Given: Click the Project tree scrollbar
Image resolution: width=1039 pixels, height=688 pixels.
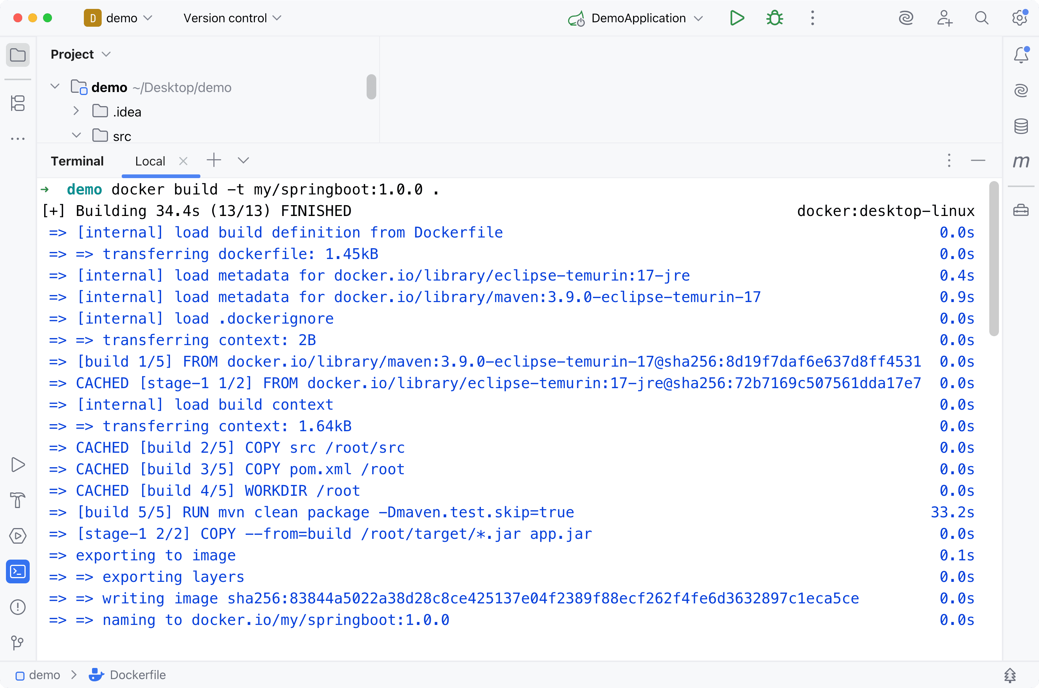Looking at the screenshot, I should point(371,87).
